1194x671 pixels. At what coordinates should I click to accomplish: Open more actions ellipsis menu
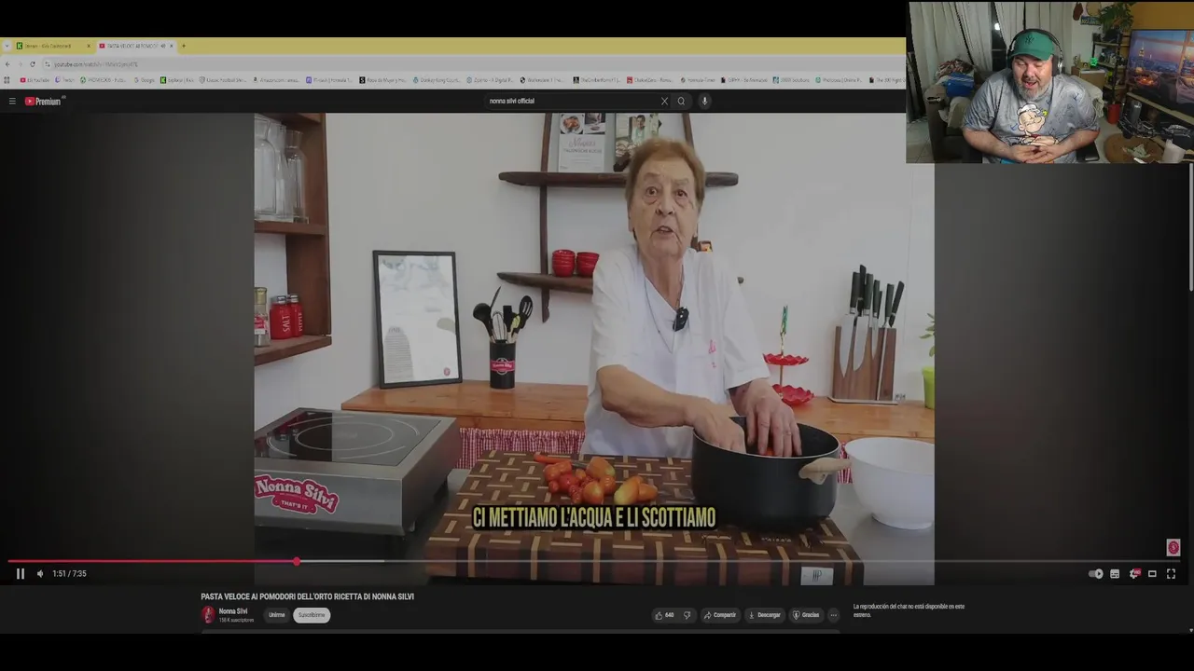(x=833, y=615)
